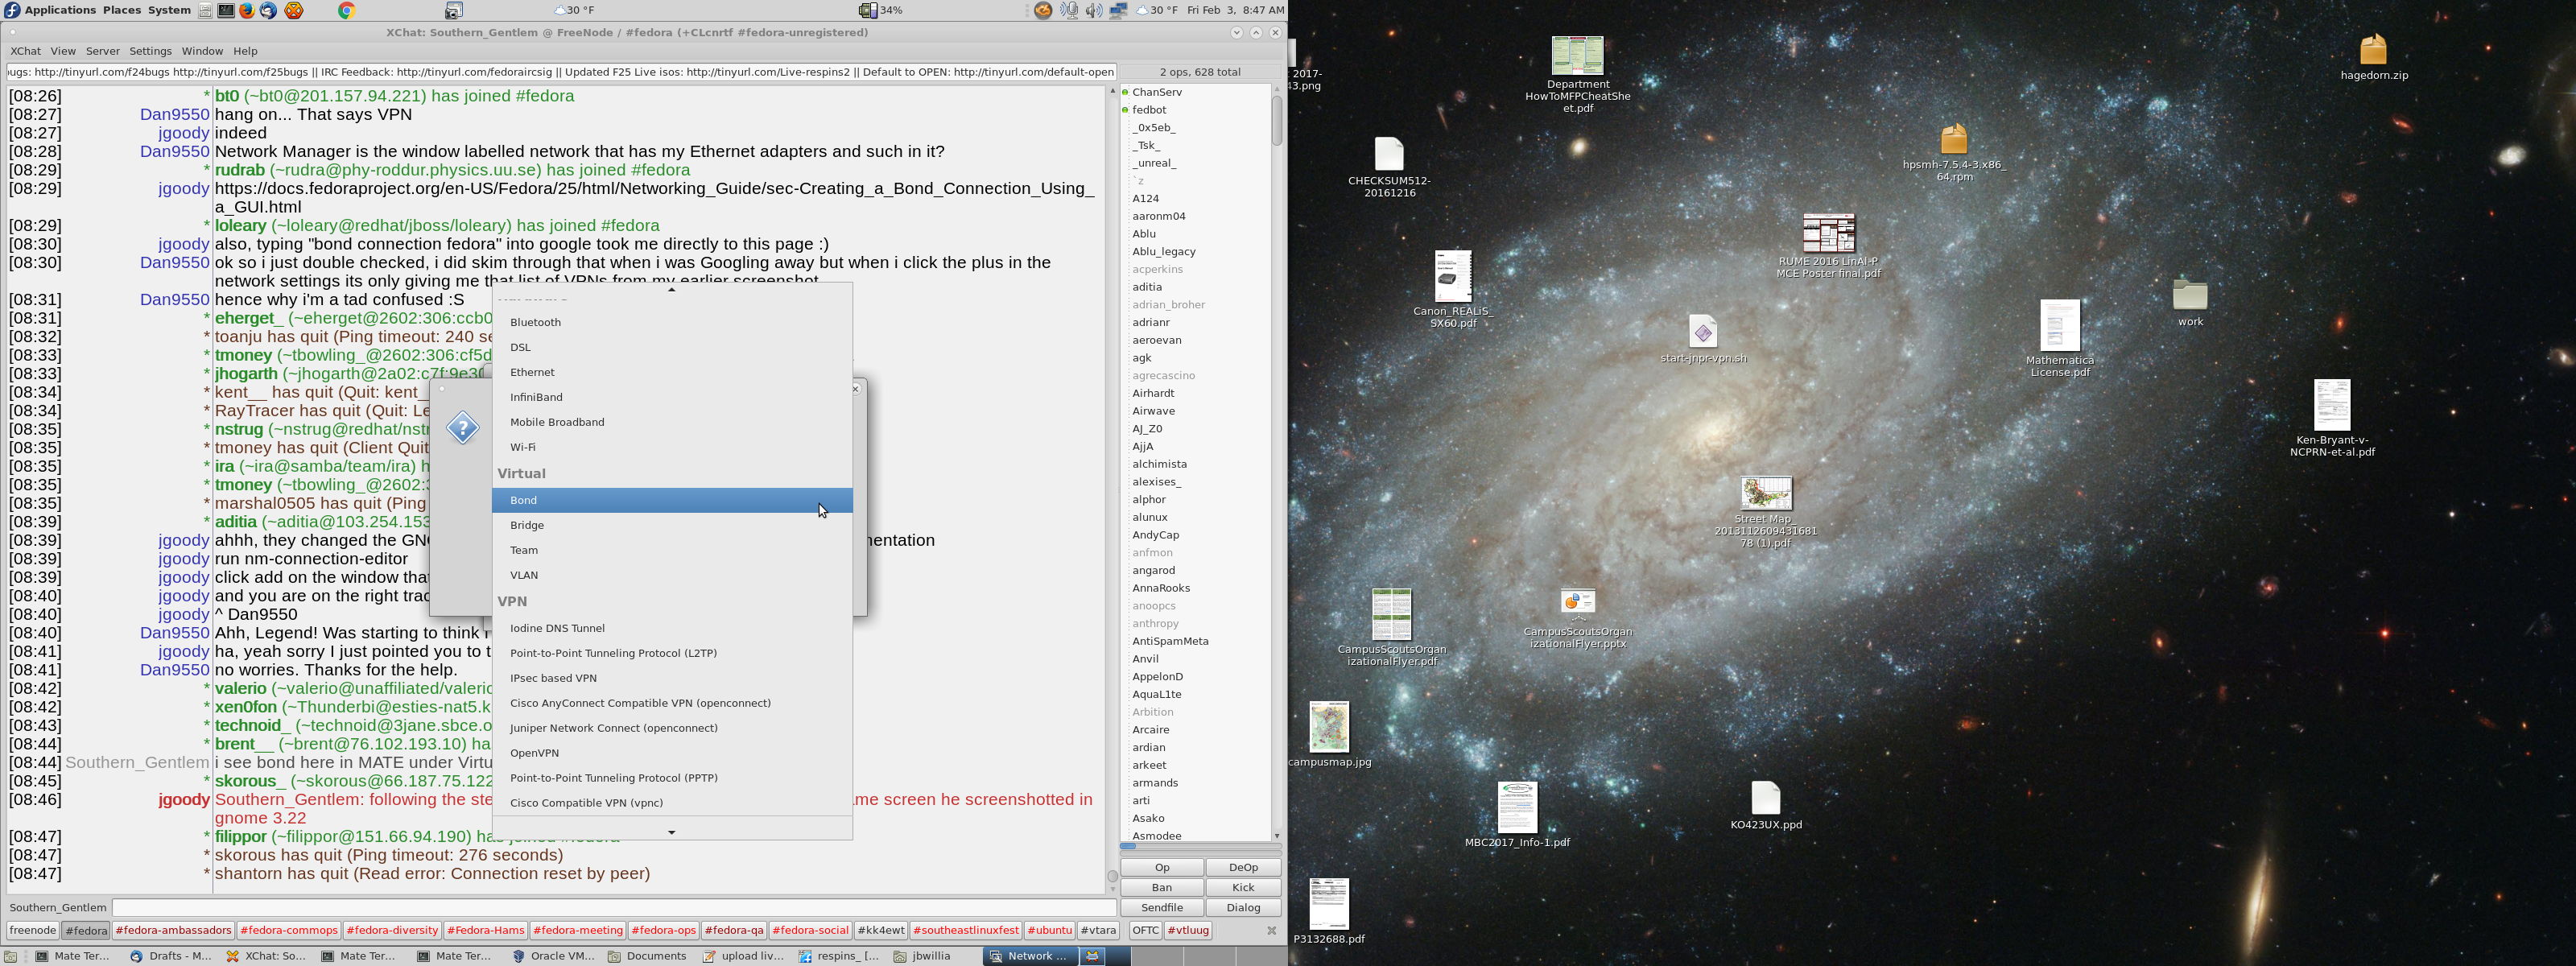Click the Kick button

[1243, 887]
